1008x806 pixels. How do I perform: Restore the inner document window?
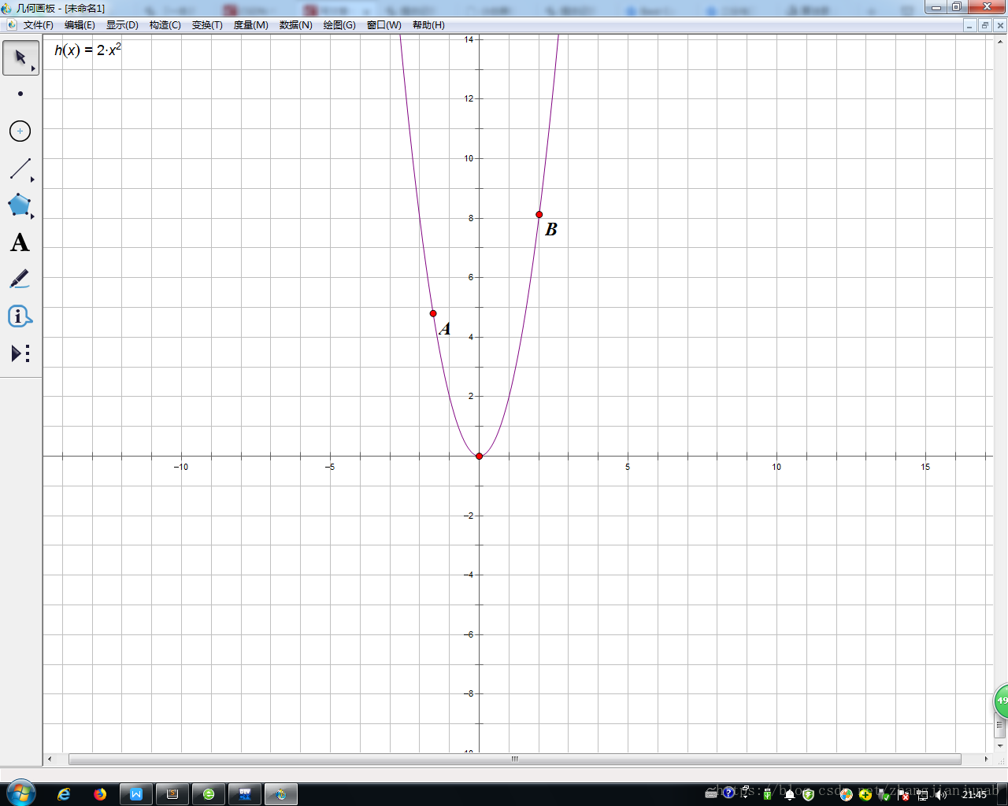point(985,25)
